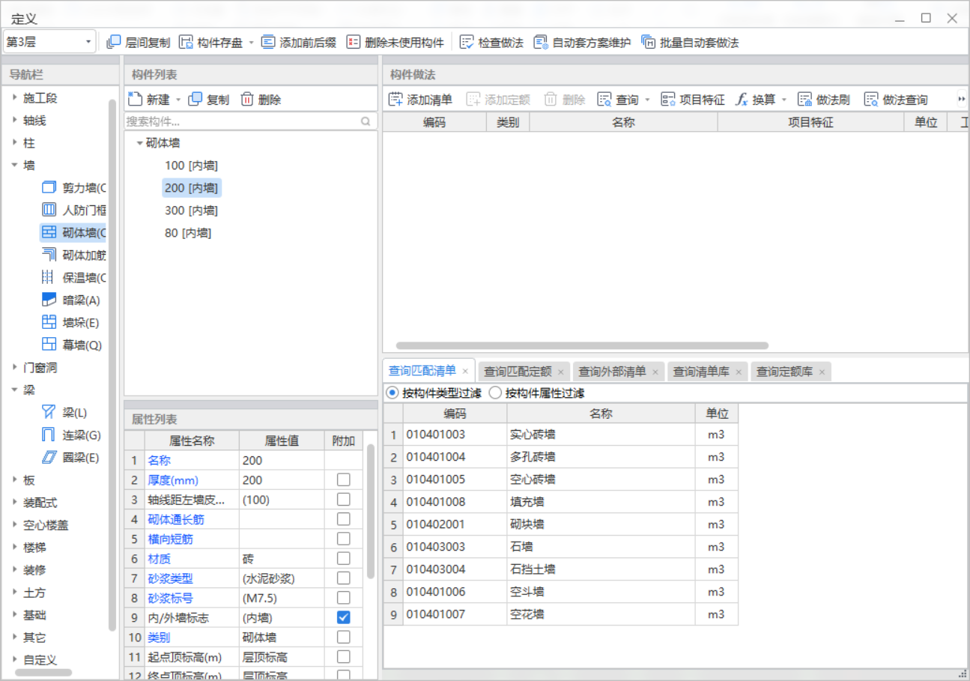Image resolution: width=970 pixels, height=681 pixels.
Task: Select 人防门框墙 in the navigation bar
Action: [x=73, y=211]
